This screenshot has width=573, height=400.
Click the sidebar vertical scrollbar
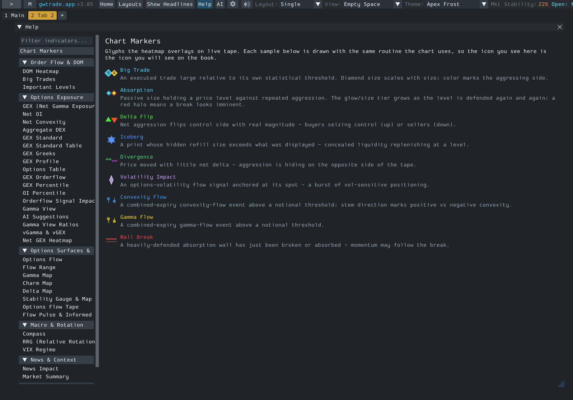coord(97,201)
